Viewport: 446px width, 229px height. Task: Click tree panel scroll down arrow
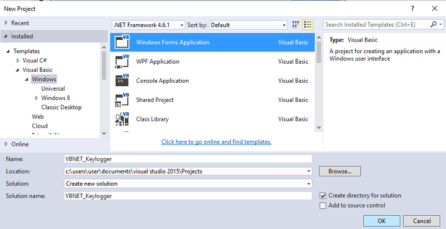click(104, 134)
